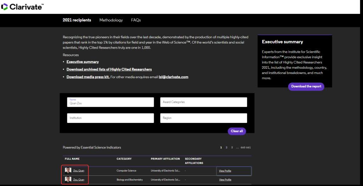Screen dimensions: 363x186
Task: Click the Download media press kit link
Action: (x=88, y=77)
